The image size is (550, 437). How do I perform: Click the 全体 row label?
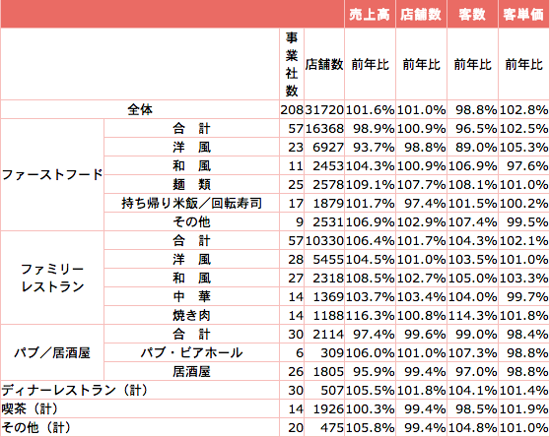point(140,109)
